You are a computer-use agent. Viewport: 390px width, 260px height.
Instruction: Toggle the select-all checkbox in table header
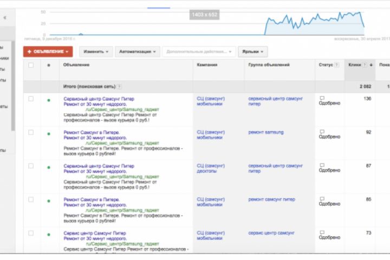click(x=31, y=65)
